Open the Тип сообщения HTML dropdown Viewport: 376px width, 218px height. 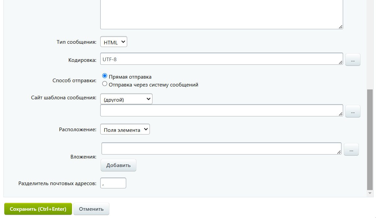point(113,42)
